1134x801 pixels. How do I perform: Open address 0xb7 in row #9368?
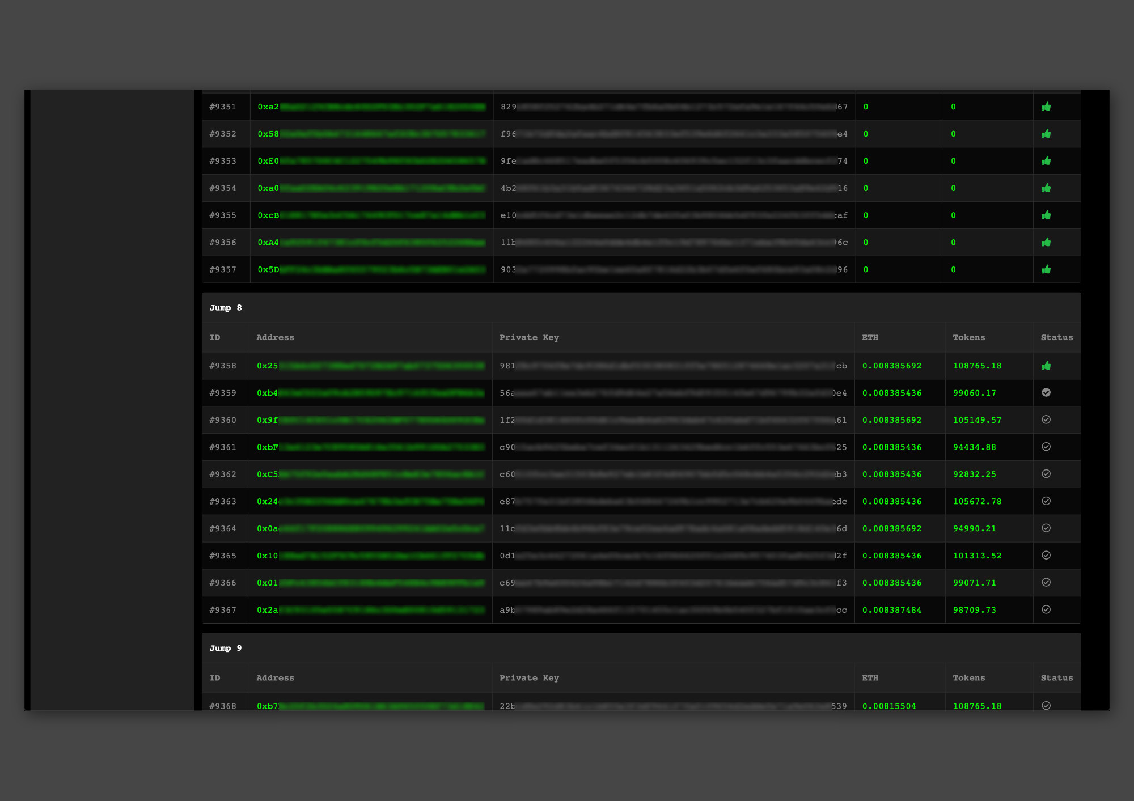(371, 706)
